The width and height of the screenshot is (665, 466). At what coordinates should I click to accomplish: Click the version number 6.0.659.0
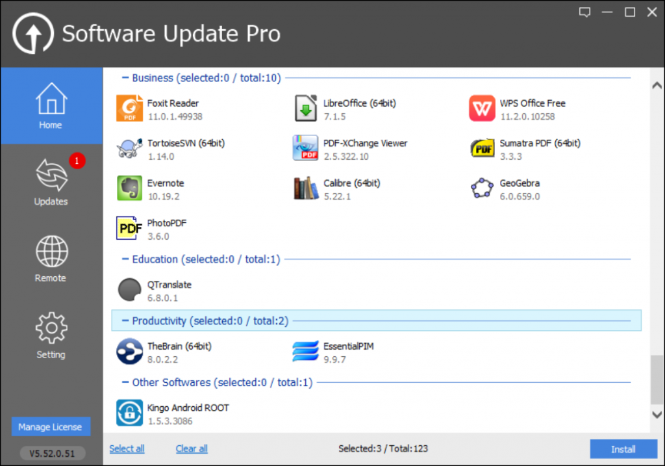[520, 196]
